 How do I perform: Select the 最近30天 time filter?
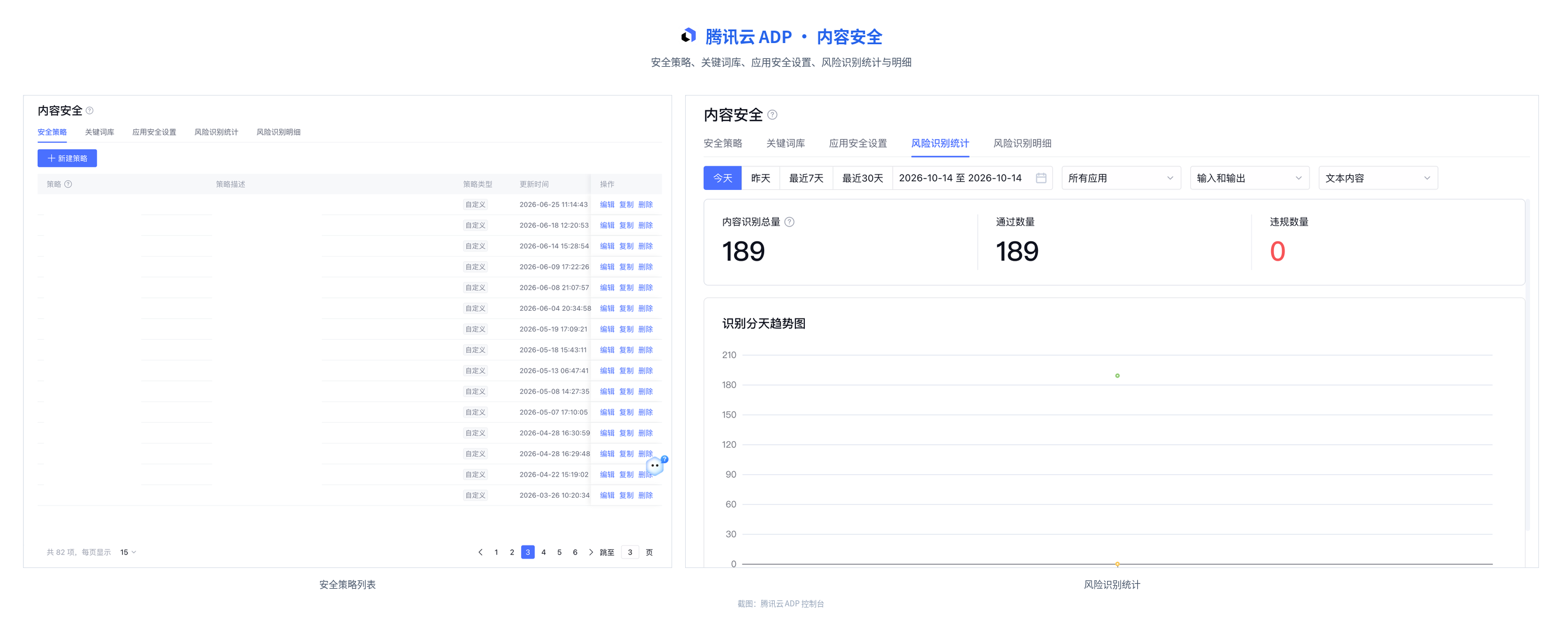click(862, 178)
